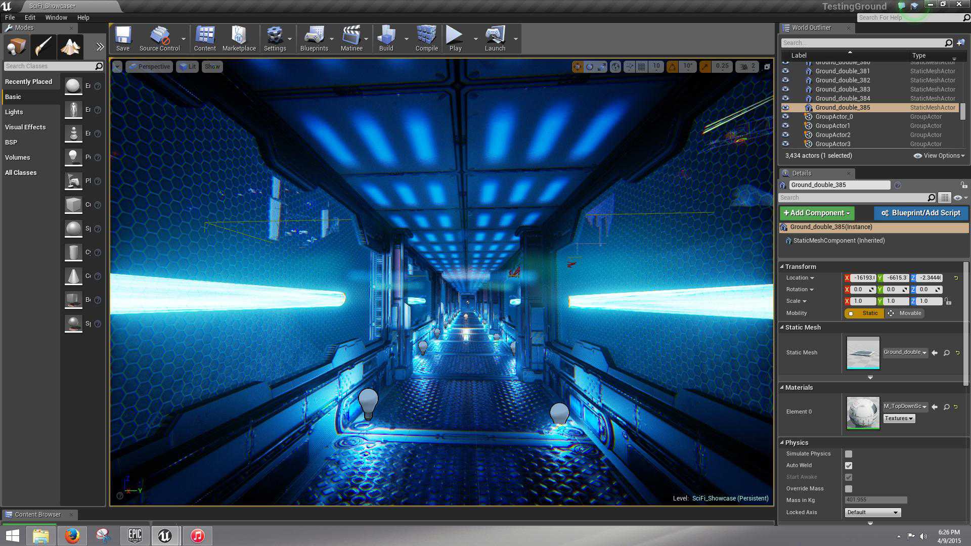Add a new folder in World Outliner
This screenshot has width=971, height=546.
(960, 43)
